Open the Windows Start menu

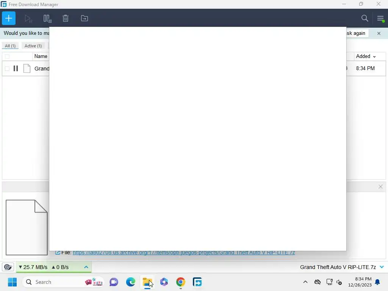point(12,282)
